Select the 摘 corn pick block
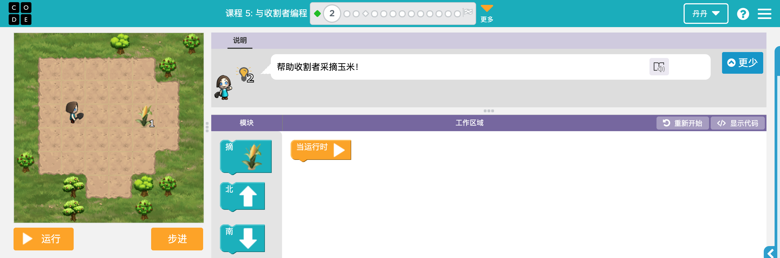 pyautogui.click(x=246, y=157)
